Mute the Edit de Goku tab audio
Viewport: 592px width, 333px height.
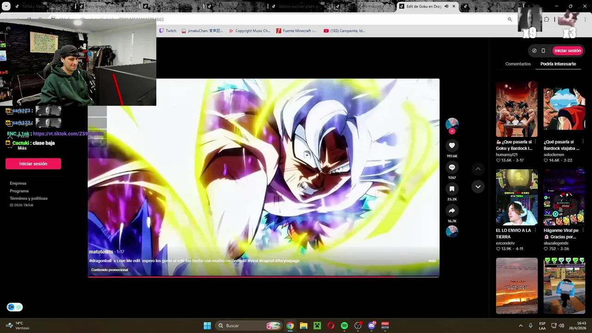coord(446,6)
